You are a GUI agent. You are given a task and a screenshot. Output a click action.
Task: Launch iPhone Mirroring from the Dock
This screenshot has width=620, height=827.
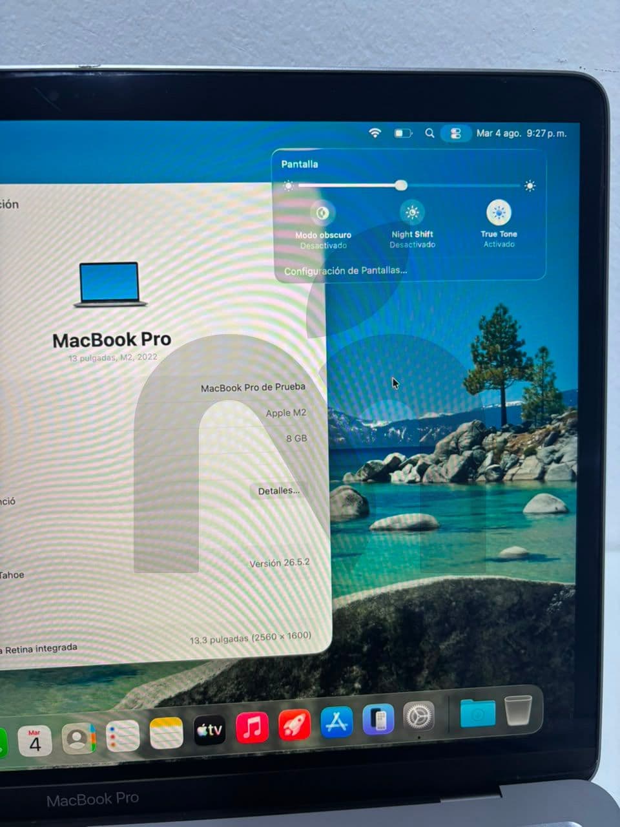[x=378, y=720]
